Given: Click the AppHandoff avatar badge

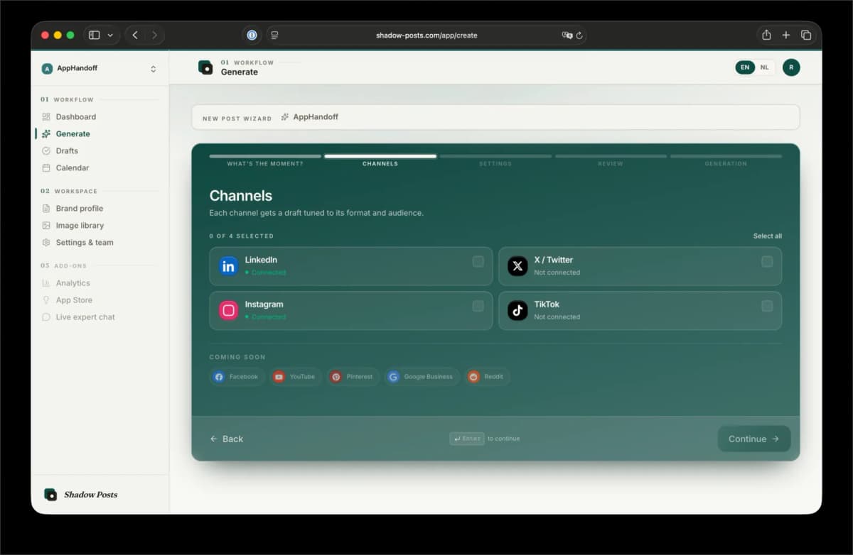Looking at the screenshot, I should click(x=47, y=68).
